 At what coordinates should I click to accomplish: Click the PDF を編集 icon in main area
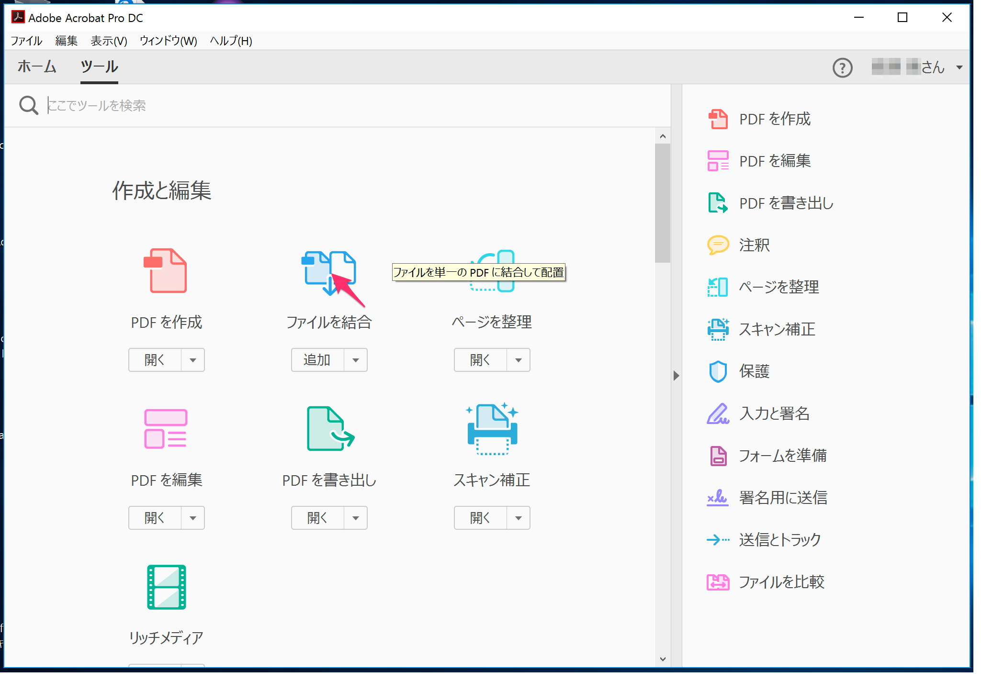(166, 429)
